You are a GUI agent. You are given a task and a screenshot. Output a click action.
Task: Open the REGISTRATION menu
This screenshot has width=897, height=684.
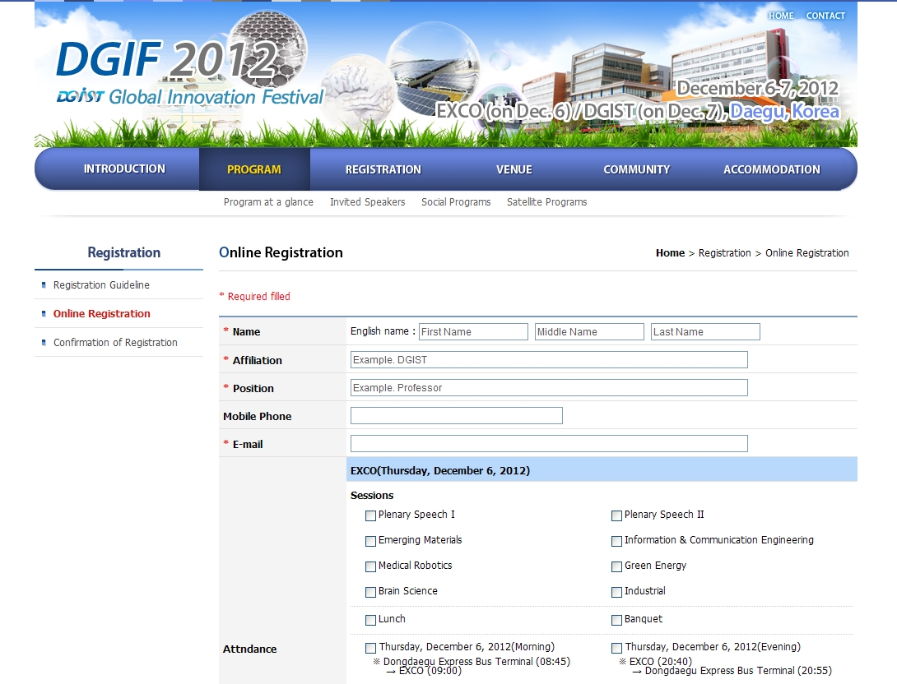[383, 169]
